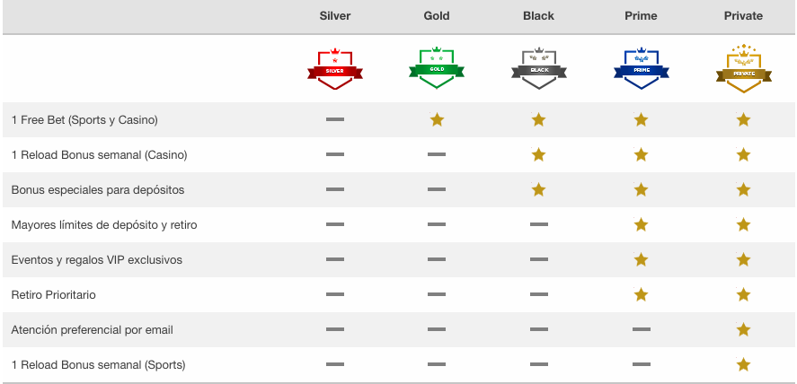
Task: Click Private star for Atención preferencial por email
Action: tap(744, 330)
